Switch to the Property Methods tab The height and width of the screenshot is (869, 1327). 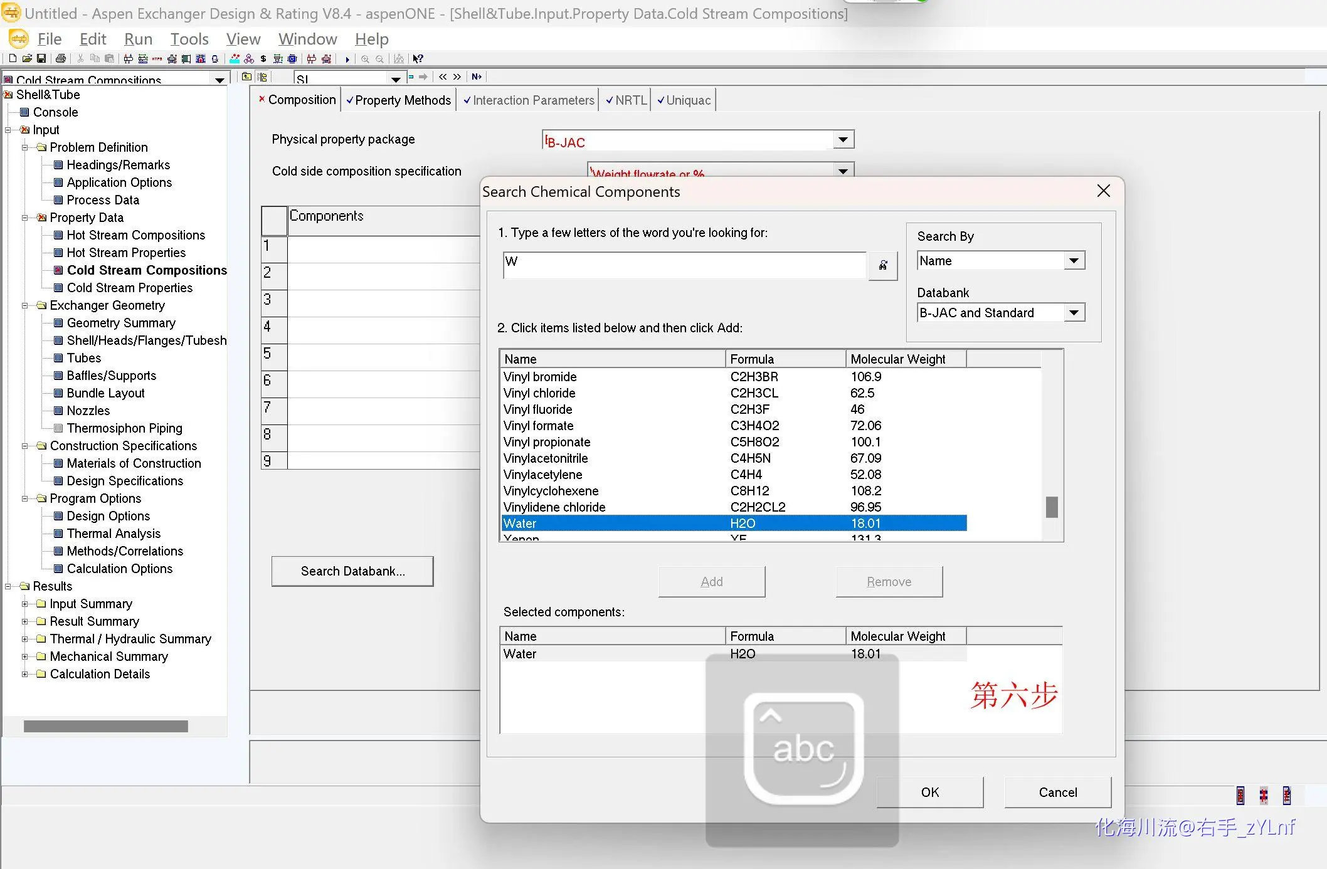coord(398,100)
